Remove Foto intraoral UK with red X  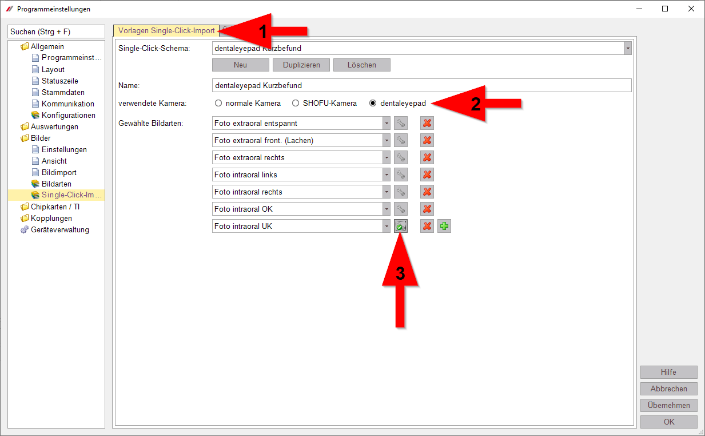click(x=427, y=226)
